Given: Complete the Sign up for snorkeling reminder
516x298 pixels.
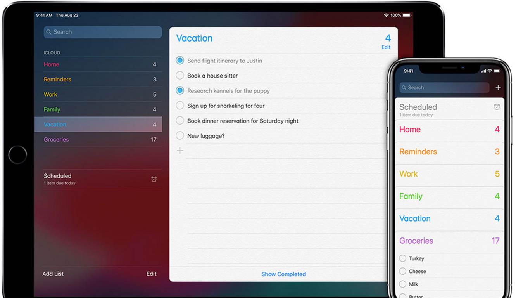Looking at the screenshot, I should (x=180, y=106).
